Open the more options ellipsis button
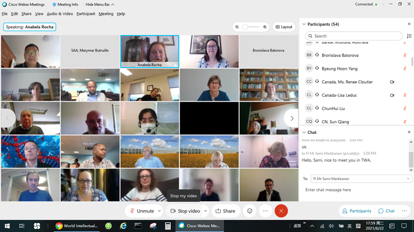This screenshot has height=232, width=414. 265,211
